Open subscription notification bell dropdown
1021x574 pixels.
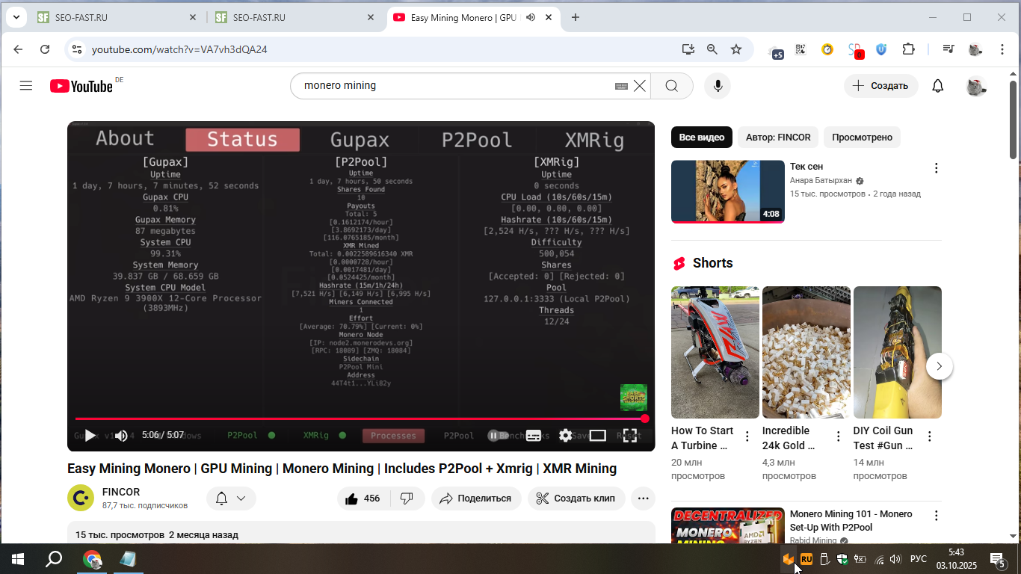231,499
